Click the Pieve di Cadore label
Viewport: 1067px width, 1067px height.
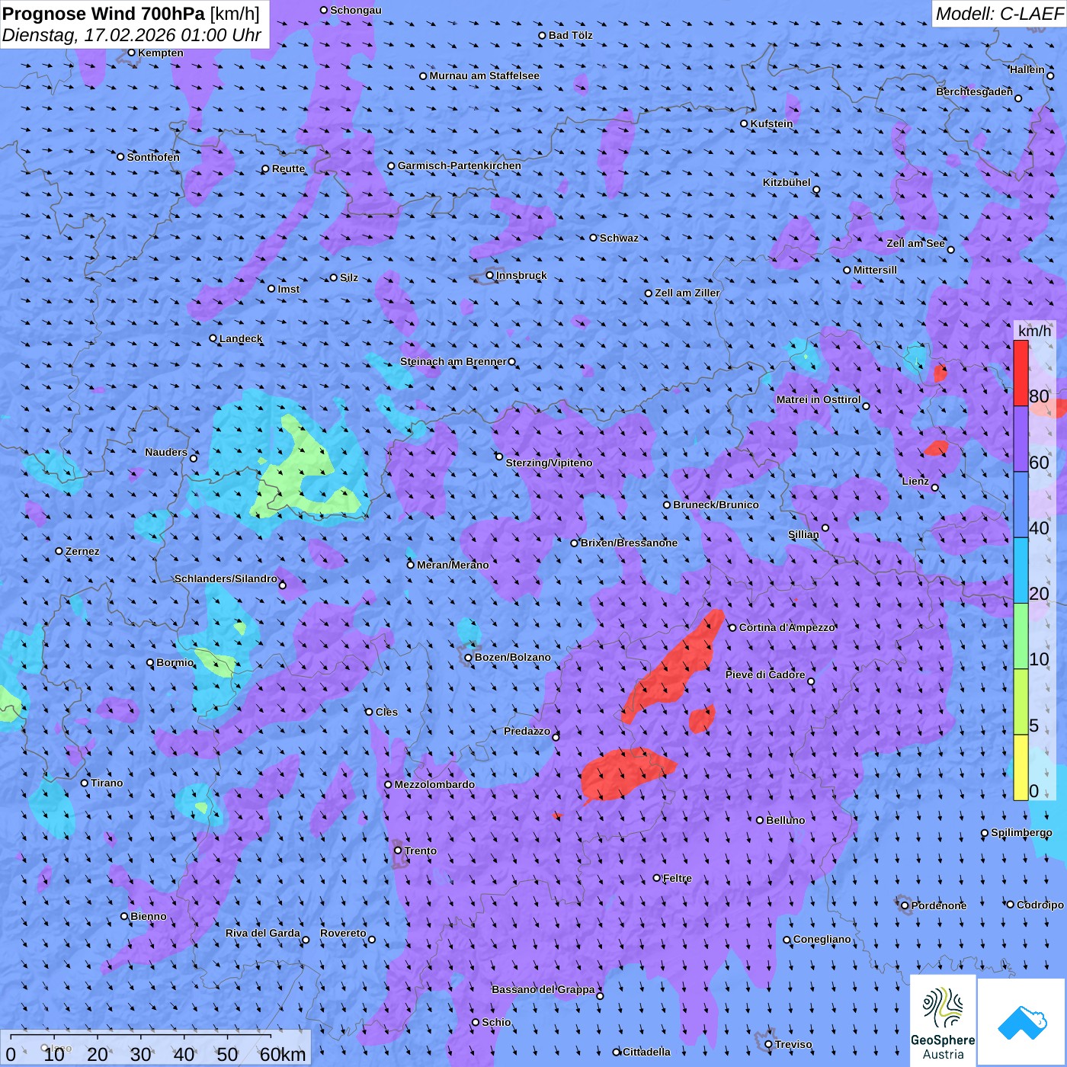765,674
